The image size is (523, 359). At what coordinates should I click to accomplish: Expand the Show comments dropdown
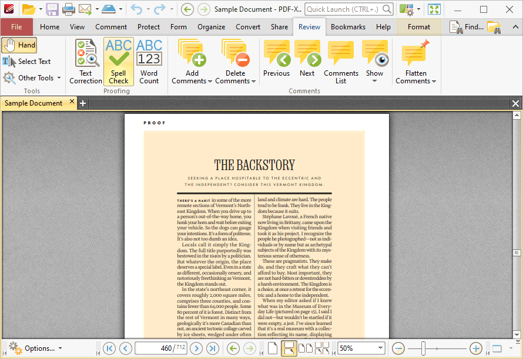[x=374, y=81]
